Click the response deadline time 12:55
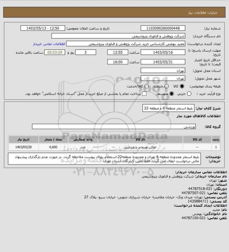Screen dimensions: 229x252 pyautogui.click(x=118, y=52)
